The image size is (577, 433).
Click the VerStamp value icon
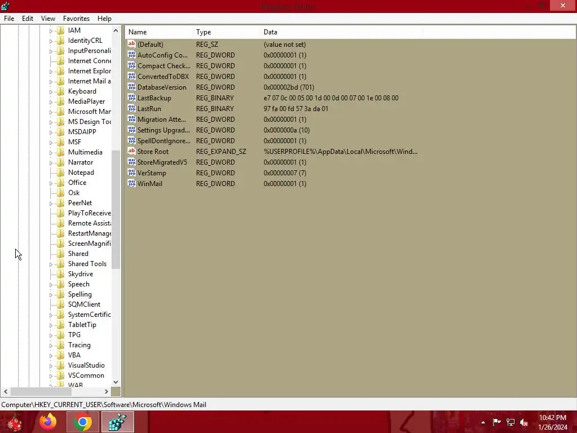click(131, 173)
